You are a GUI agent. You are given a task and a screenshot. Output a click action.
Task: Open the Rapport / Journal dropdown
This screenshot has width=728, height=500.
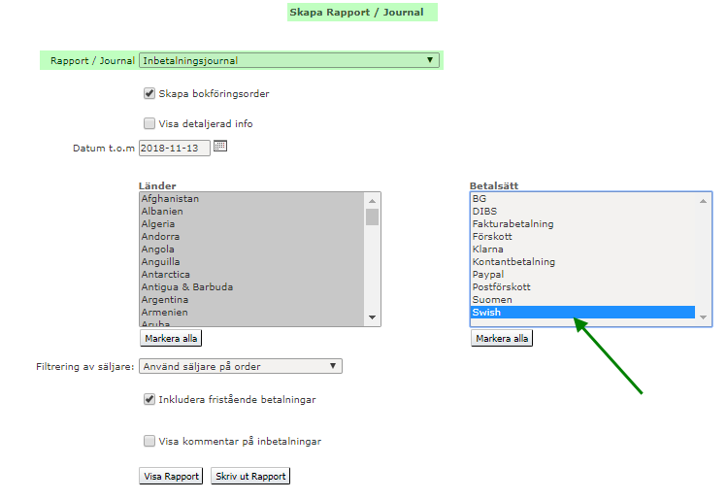click(x=288, y=60)
